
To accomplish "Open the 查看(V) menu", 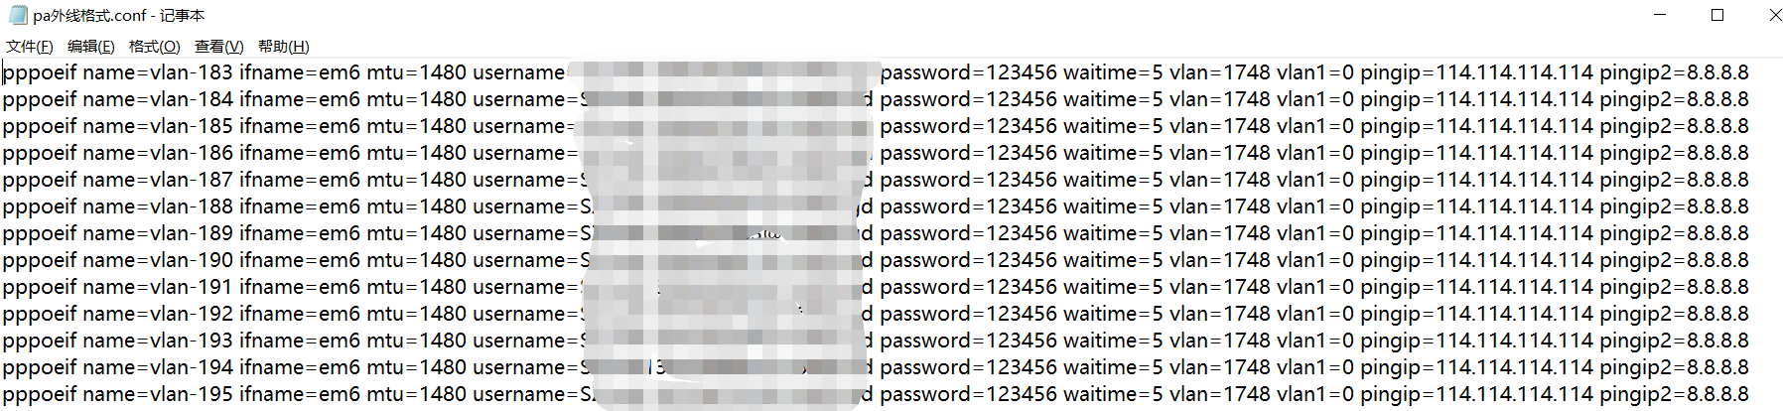I will pyautogui.click(x=218, y=47).
